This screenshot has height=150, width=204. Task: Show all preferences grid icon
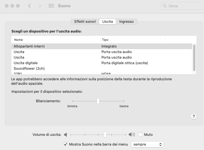pyautogui.click(x=51, y=6)
